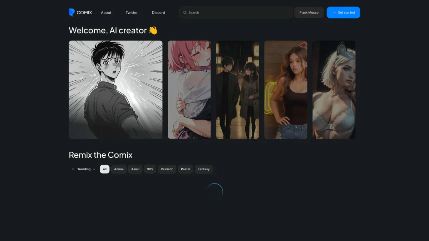Open the black-and-white manga boy thumbnail
The image size is (429, 241).
coord(115,90)
